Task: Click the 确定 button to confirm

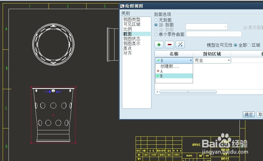Action: coord(249,114)
